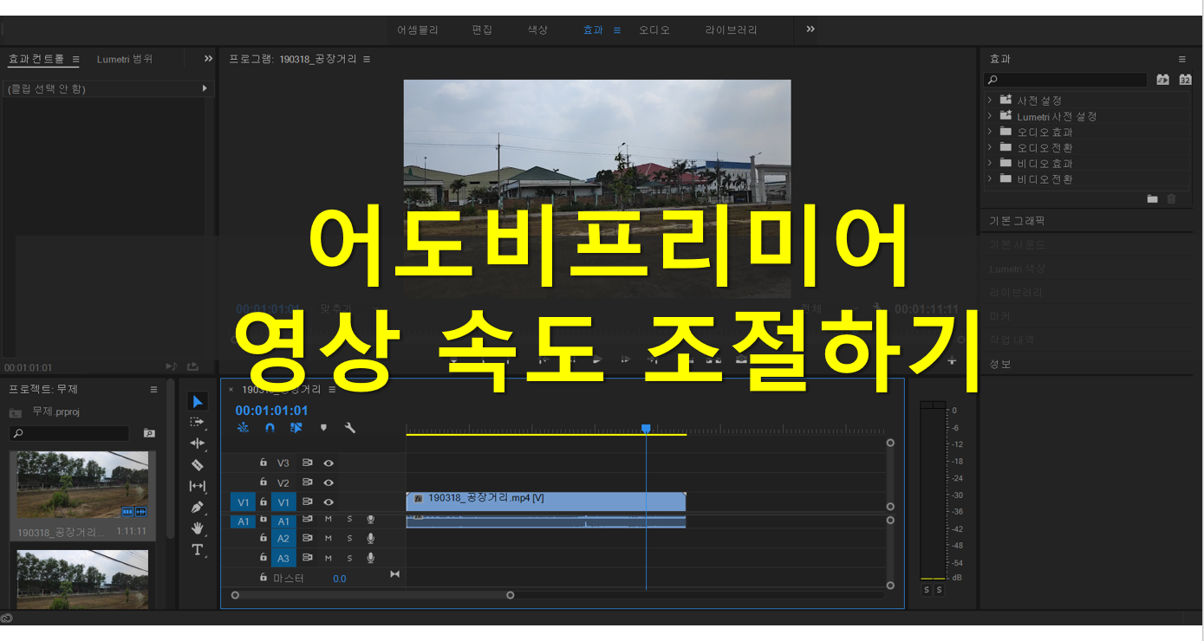Click the 마스터 volume value 0.0
The image size is (1204, 641).
[339, 579]
